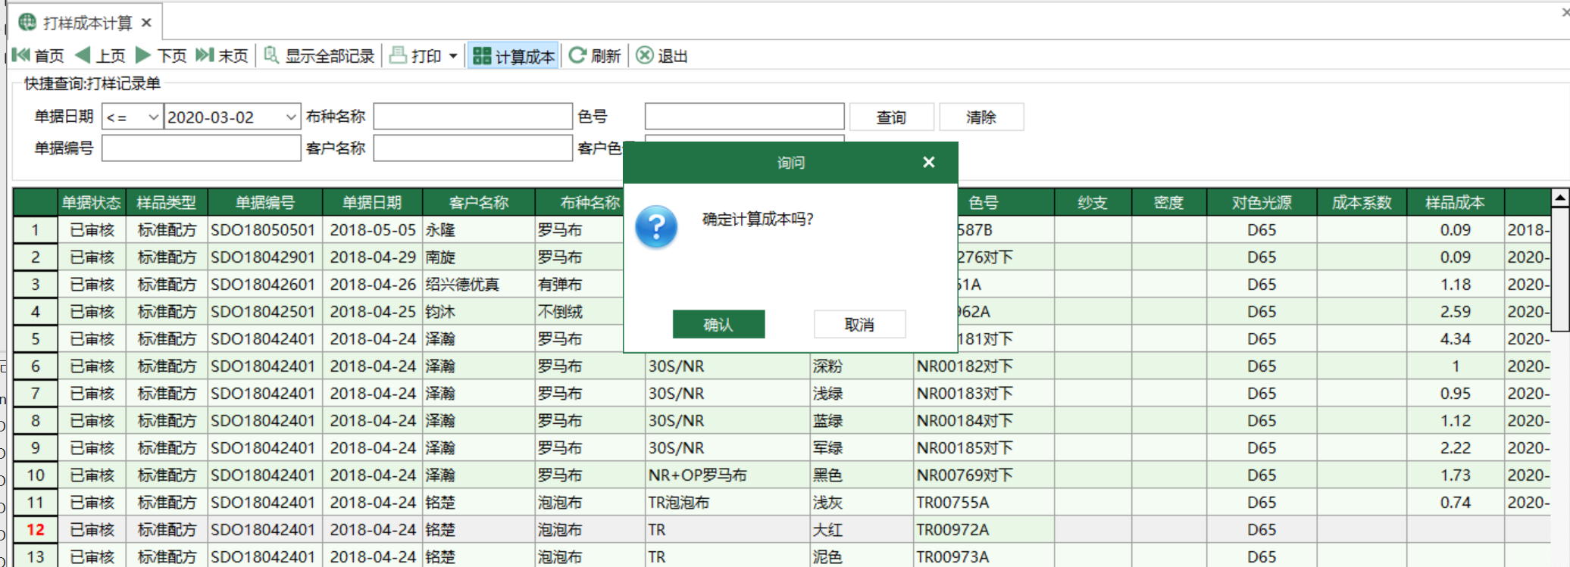Click color number cell TR00755A
The width and height of the screenshot is (1570, 567).
point(984,503)
